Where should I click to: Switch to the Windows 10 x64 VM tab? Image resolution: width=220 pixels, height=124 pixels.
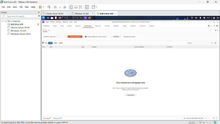[x=81, y=14]
